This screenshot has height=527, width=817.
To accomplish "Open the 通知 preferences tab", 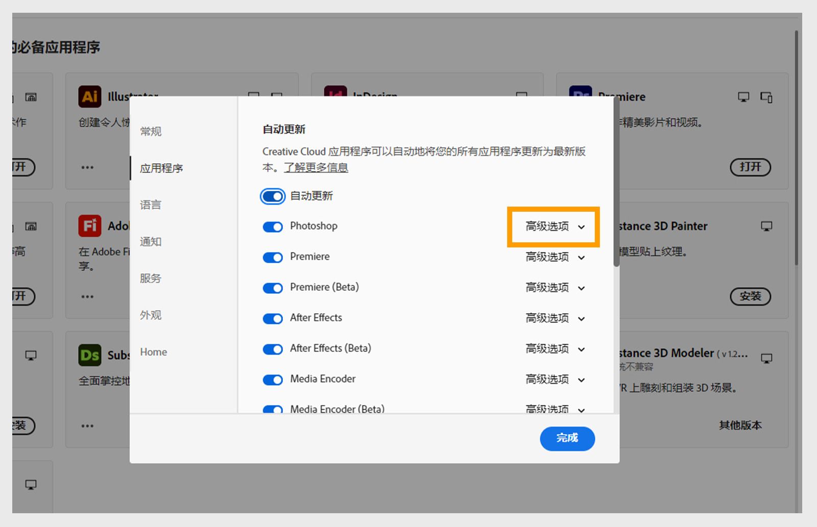I will point(151,242).
